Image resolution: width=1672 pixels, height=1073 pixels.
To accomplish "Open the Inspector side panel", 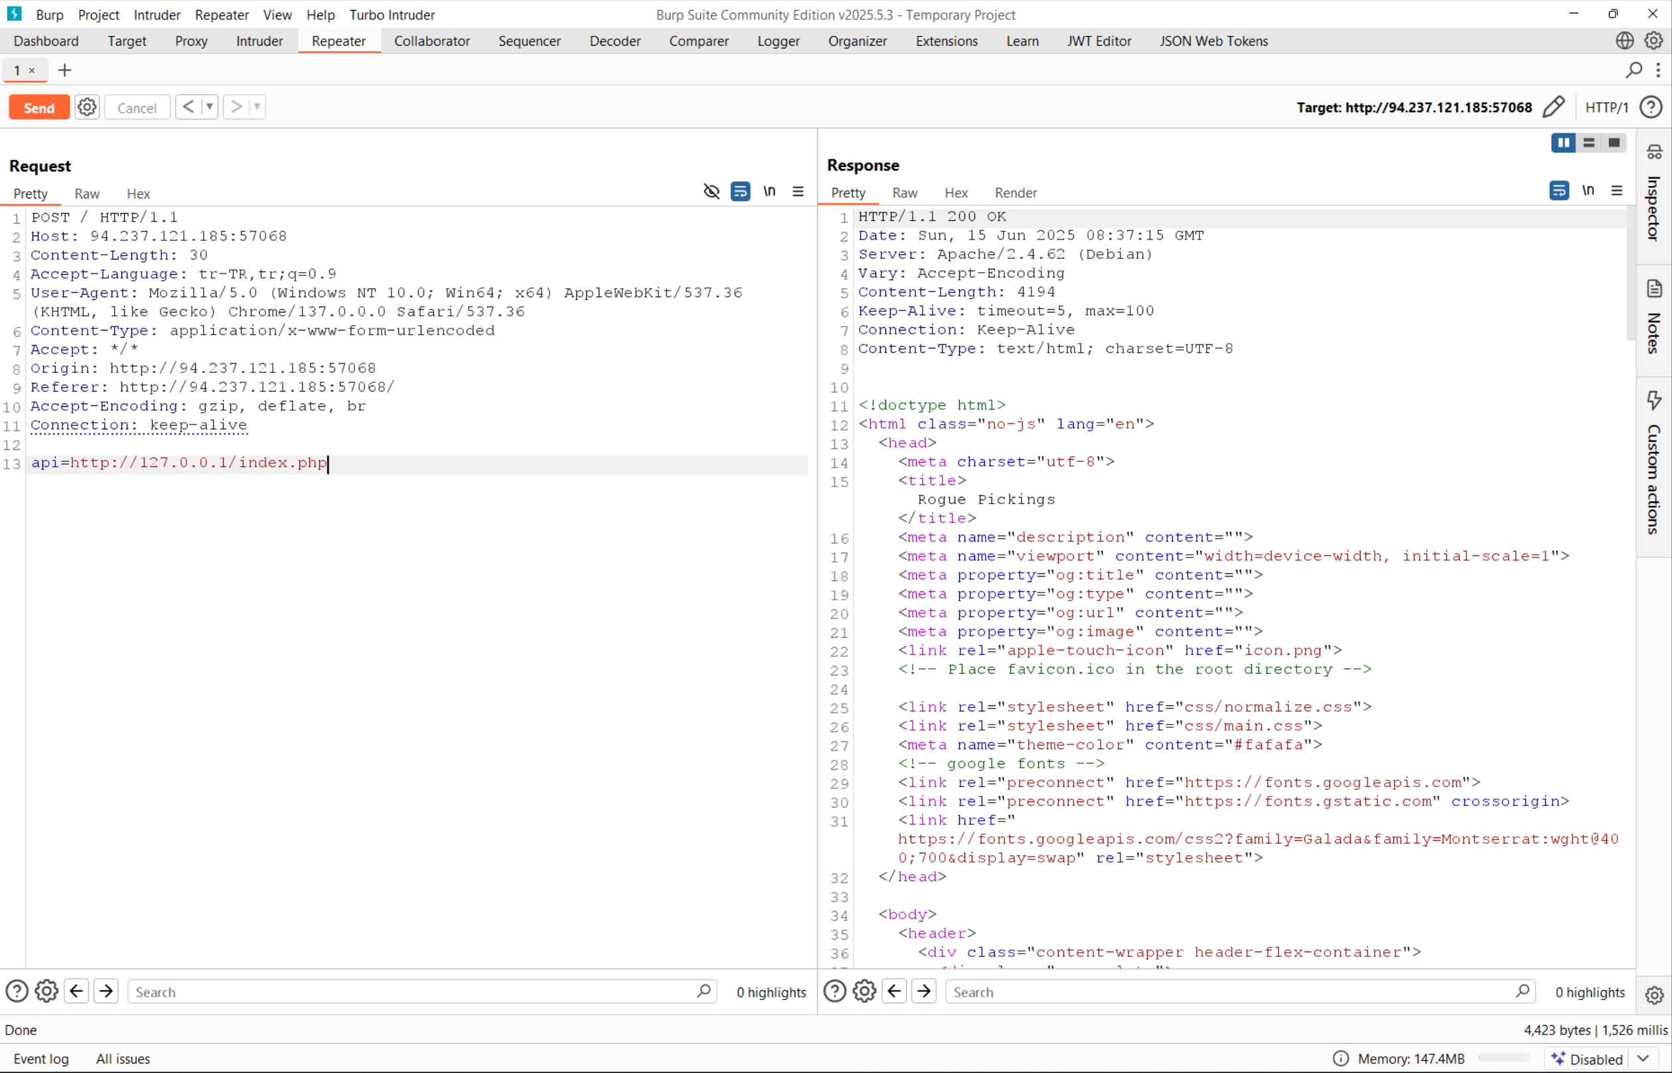I will pos(1654,194).
